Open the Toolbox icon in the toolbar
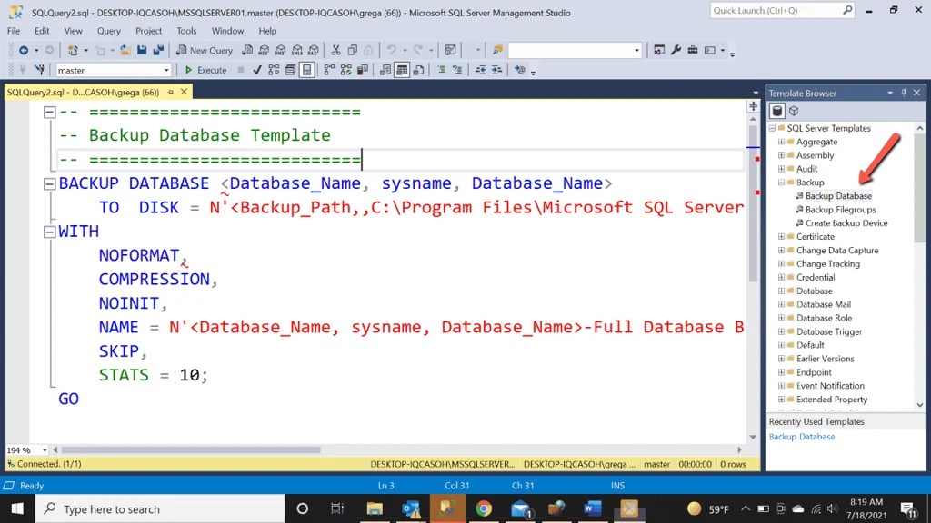The width and height of the screenshot is (931, 523). coord(692,51)
